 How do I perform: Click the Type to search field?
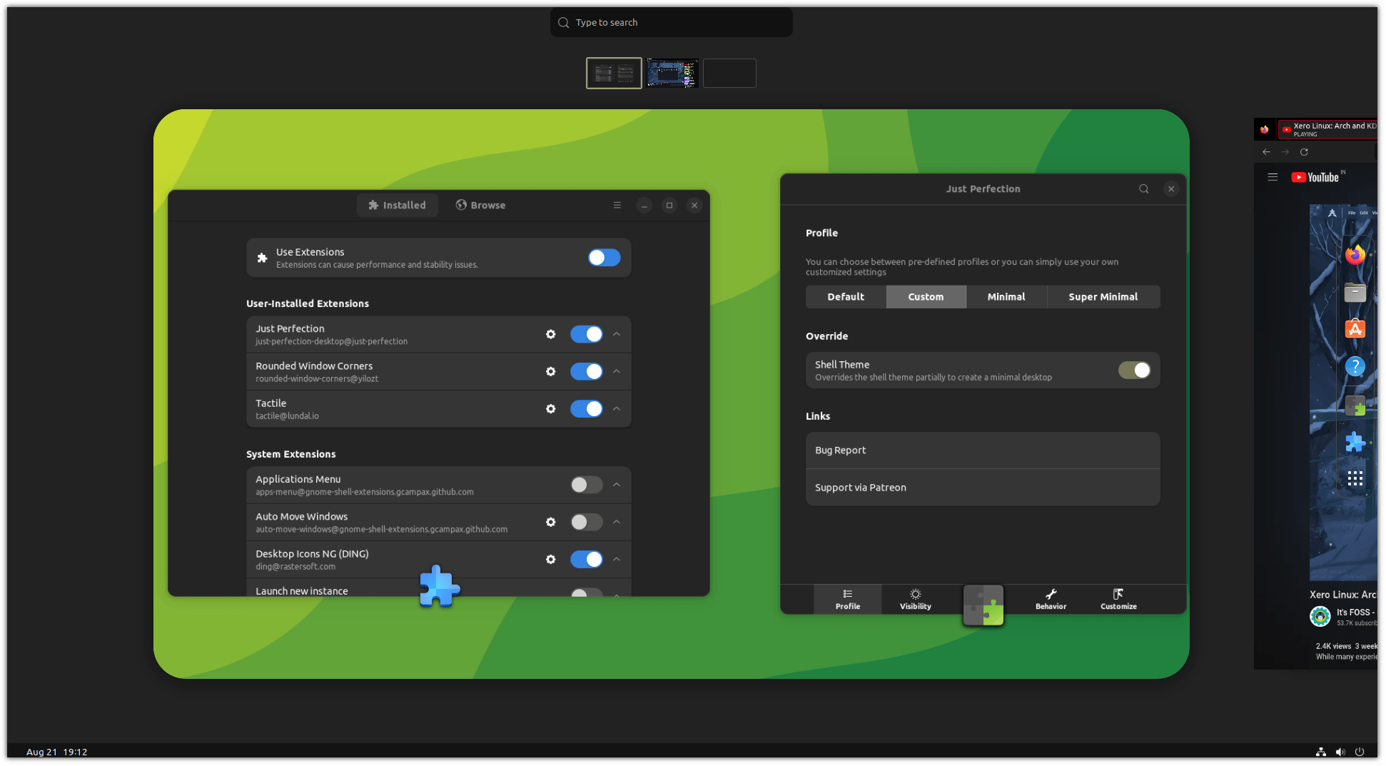(x=670, y=22)
